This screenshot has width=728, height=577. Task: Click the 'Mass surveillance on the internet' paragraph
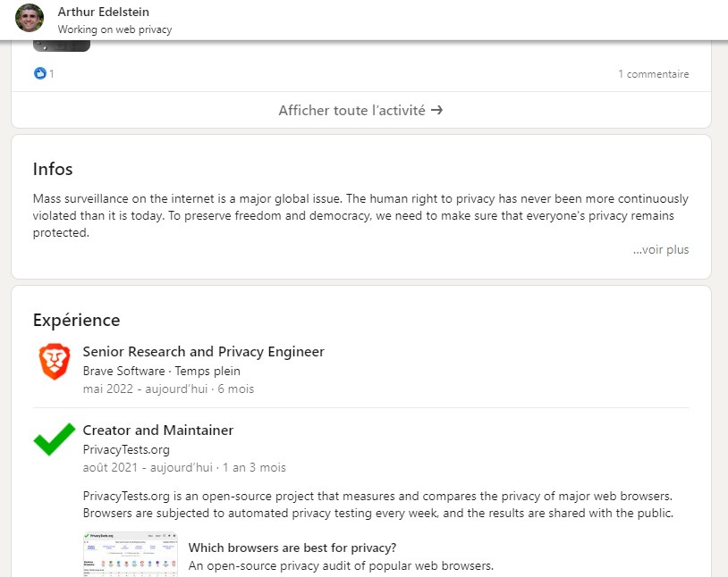[360, 215]
